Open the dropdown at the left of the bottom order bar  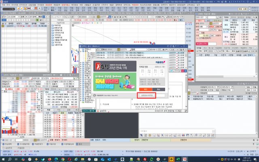(x=15, y=140)
